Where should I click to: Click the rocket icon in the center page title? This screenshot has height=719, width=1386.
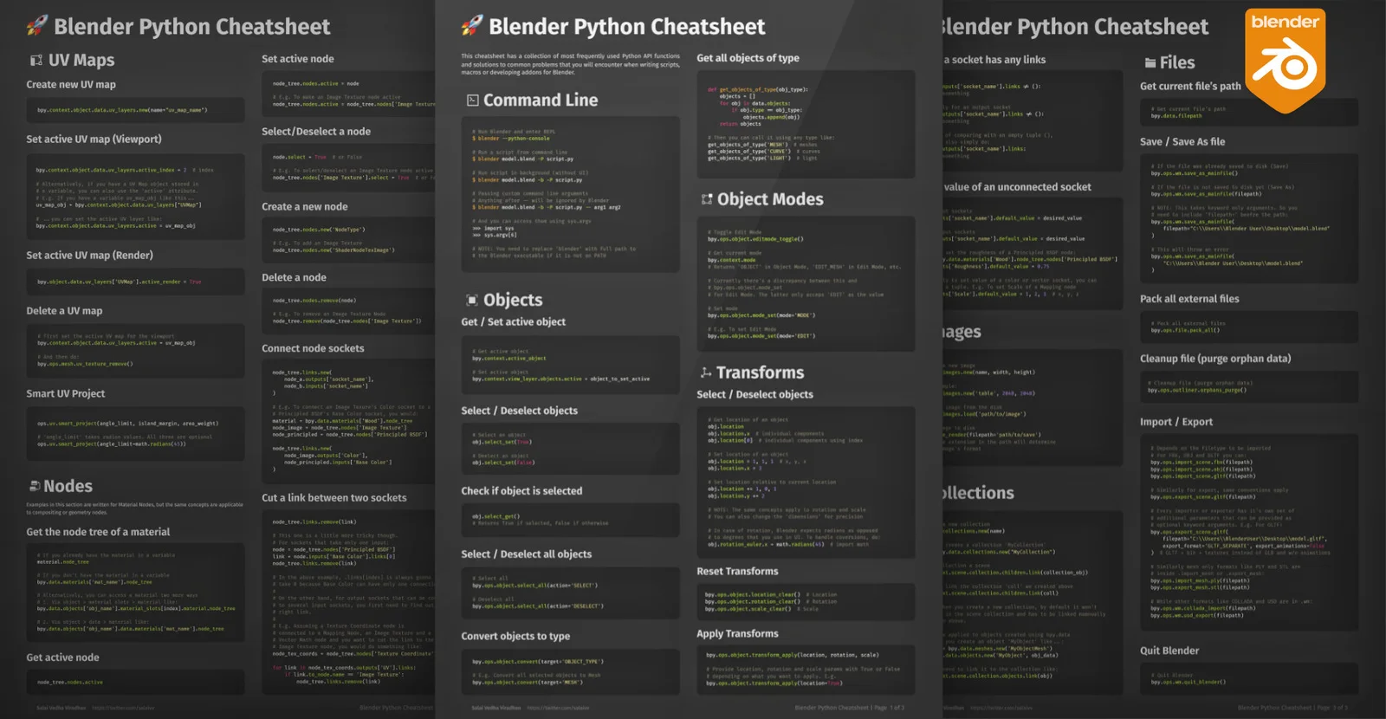tap(472, 26)
